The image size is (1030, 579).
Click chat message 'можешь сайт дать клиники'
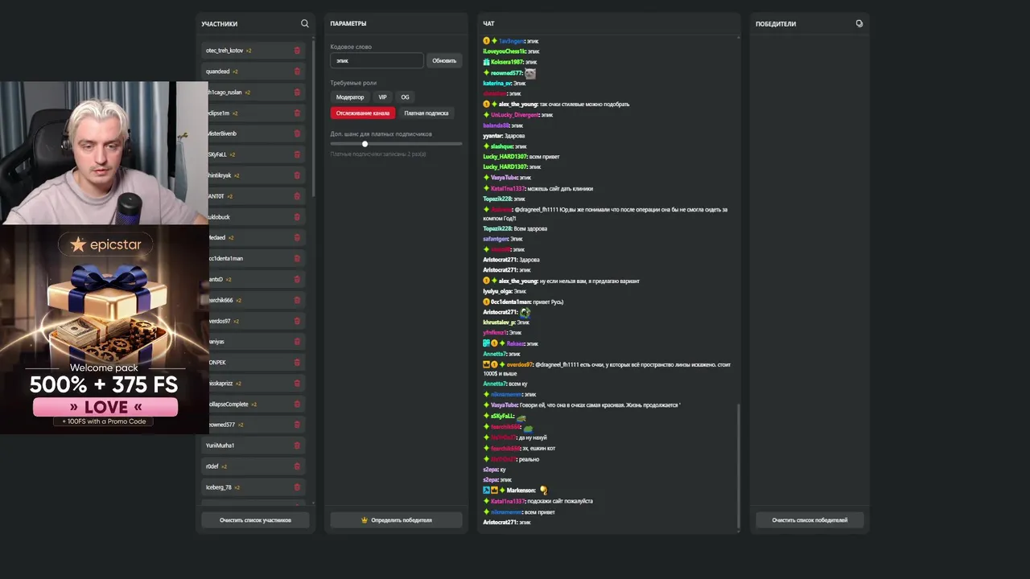pos(560,189)
